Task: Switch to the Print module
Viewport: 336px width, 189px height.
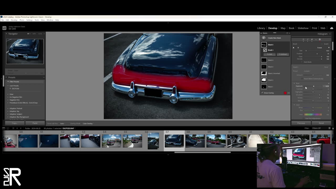Action: (x=314, y=28)
